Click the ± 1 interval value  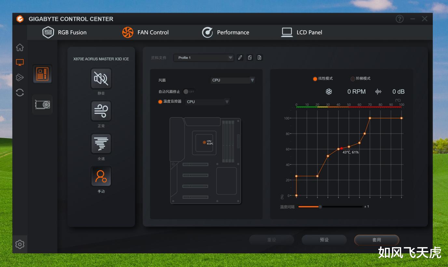point(367,206)
